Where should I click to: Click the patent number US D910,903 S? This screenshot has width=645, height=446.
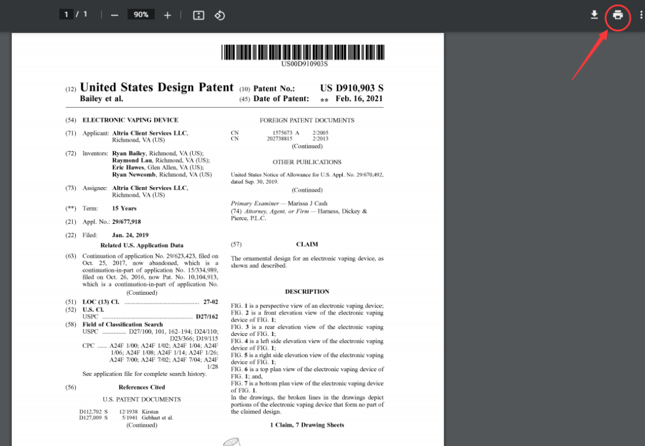[352, 88]
